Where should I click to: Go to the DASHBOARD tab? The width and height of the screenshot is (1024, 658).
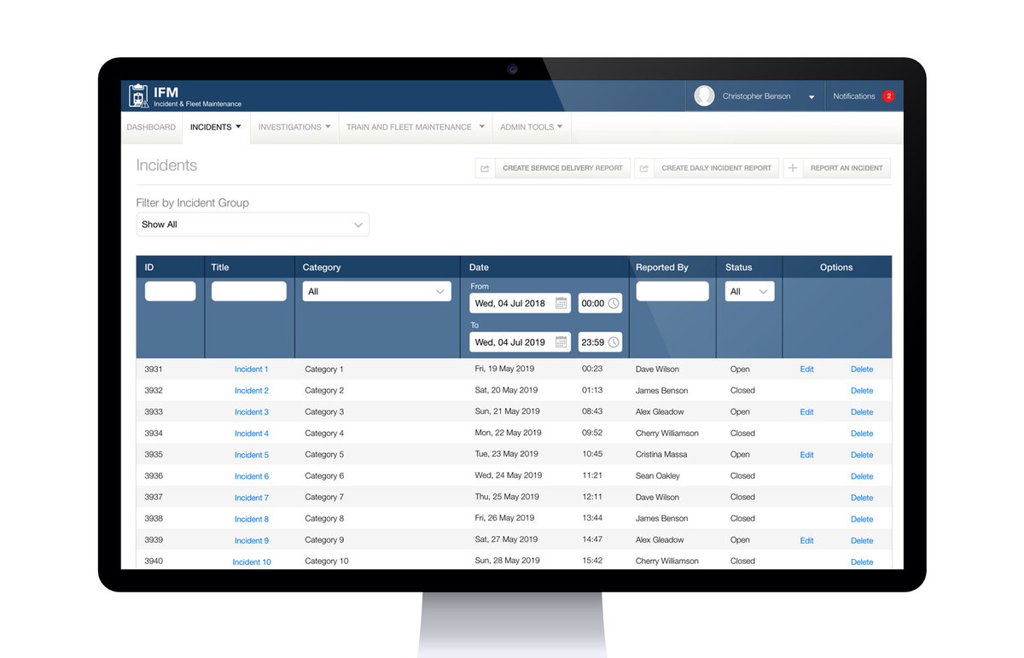coord(151,126)
